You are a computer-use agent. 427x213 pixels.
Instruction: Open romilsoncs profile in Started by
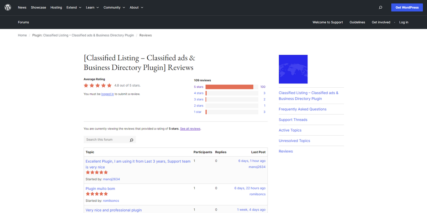[x=111, y=201]
